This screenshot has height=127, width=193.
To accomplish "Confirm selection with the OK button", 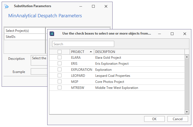I will pos(154,119).
